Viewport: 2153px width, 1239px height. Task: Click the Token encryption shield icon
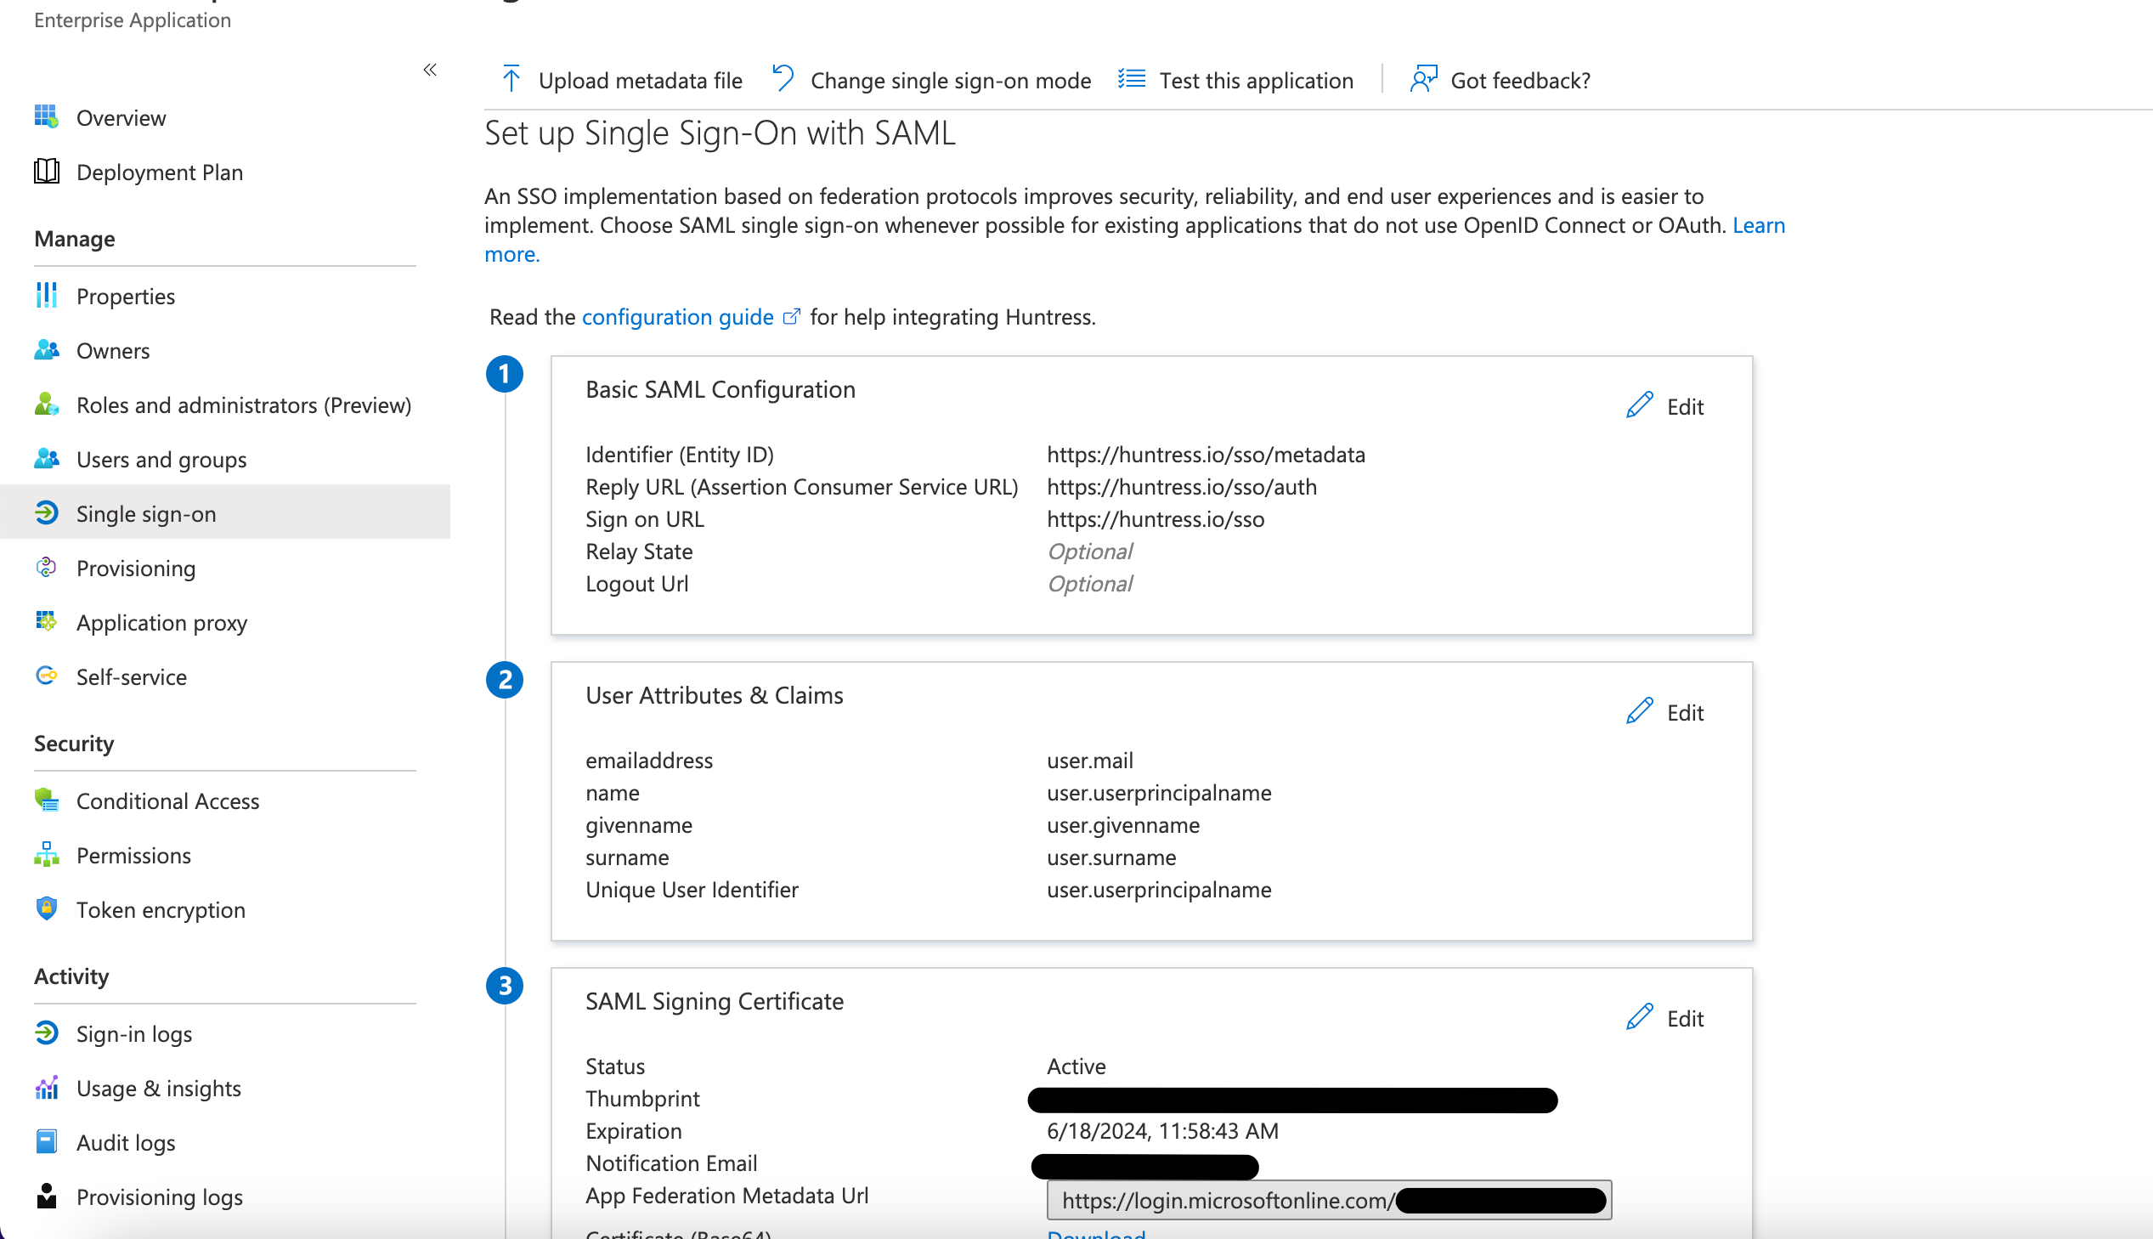pyautogui.click(x=47, y=908)
